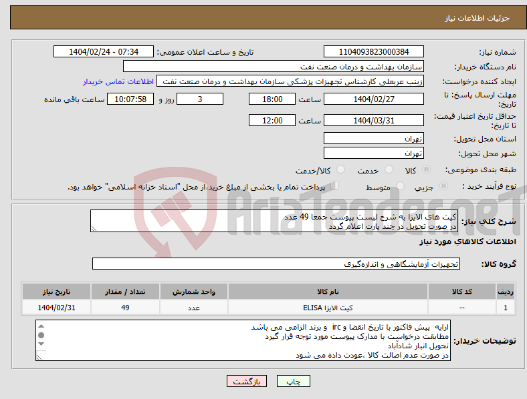Click the کیت الایزا ELISA table cell
This screenshot has height=399, width=527.
click(328, 307)
